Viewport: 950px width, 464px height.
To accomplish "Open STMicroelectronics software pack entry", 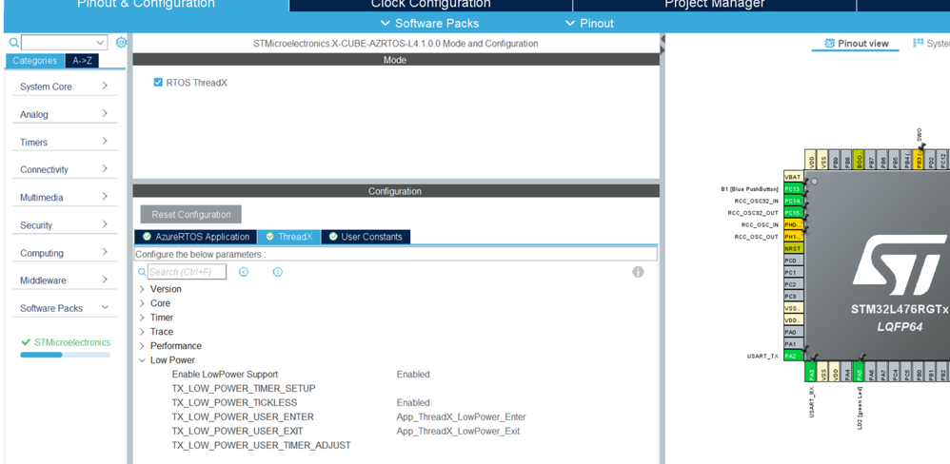I will click(72, 342).
